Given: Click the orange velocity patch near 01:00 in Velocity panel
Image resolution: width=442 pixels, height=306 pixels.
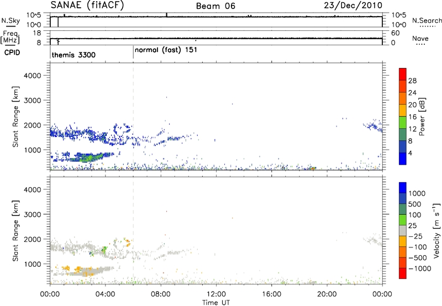Looking at the screenshot, I should [x=67, y=268].
